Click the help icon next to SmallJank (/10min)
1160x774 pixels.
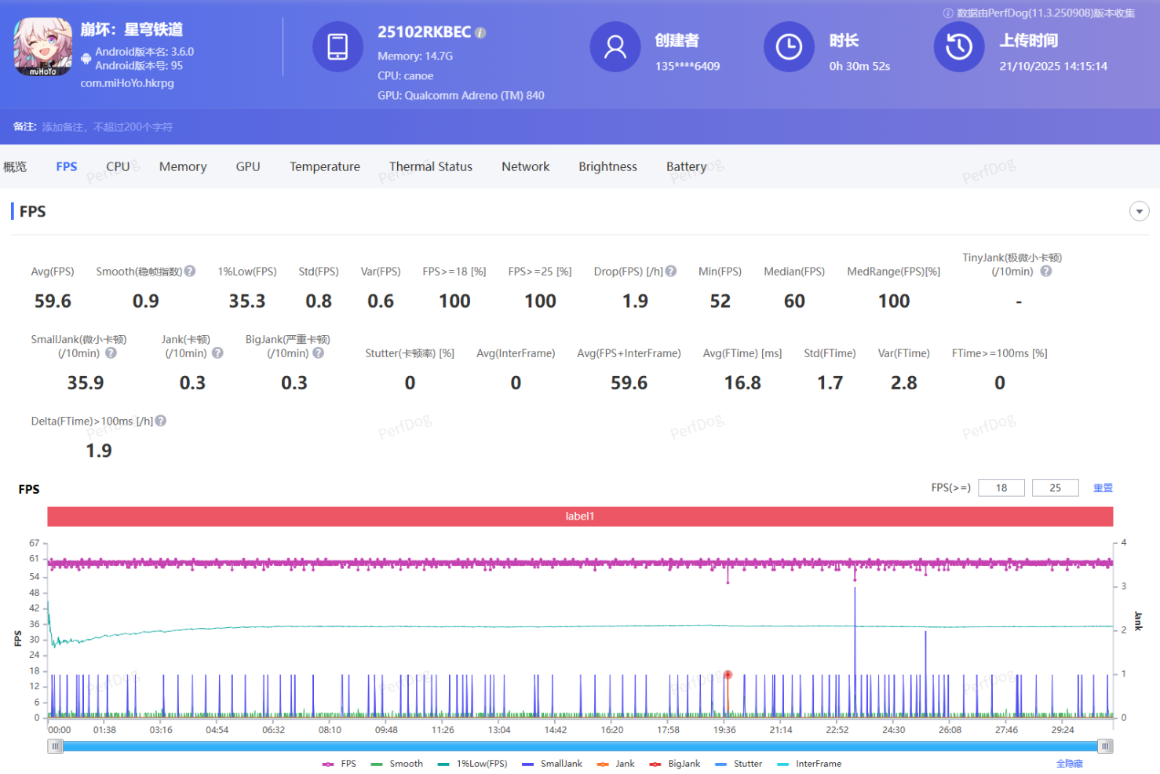point(111,353)
